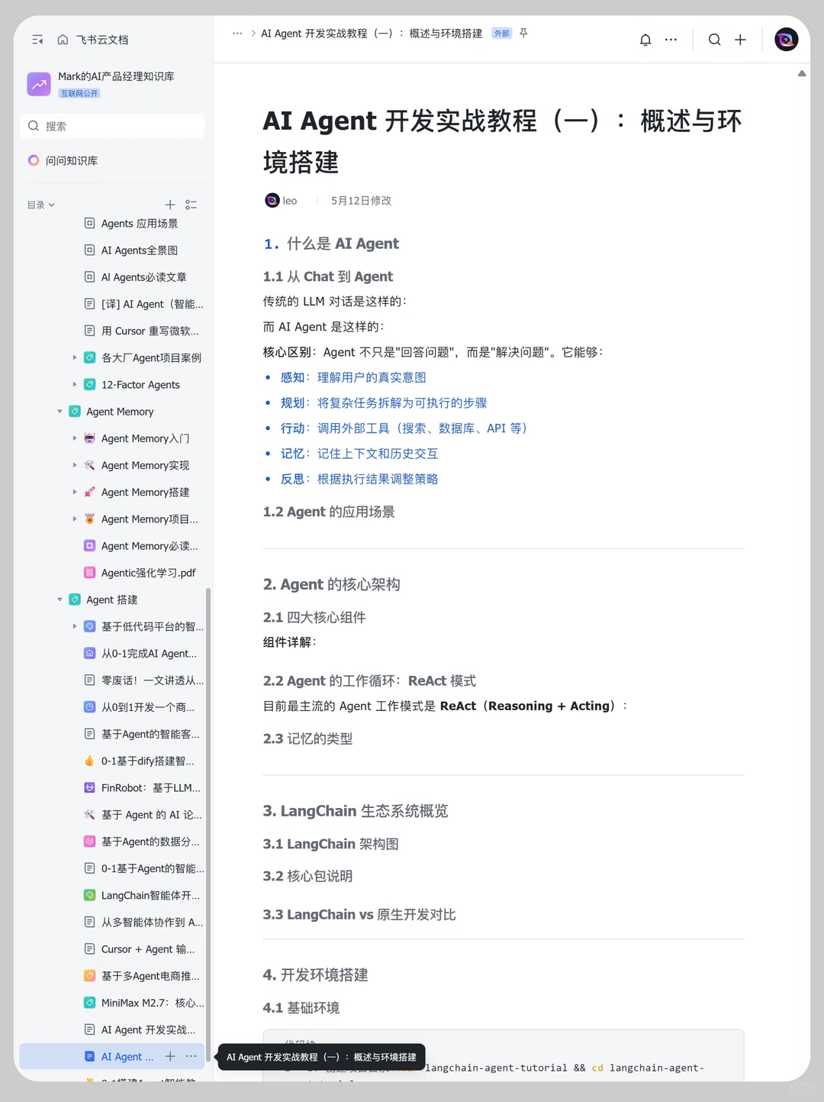
Task: Open 从多智能体协作到 A page
Action: point(152,923)
